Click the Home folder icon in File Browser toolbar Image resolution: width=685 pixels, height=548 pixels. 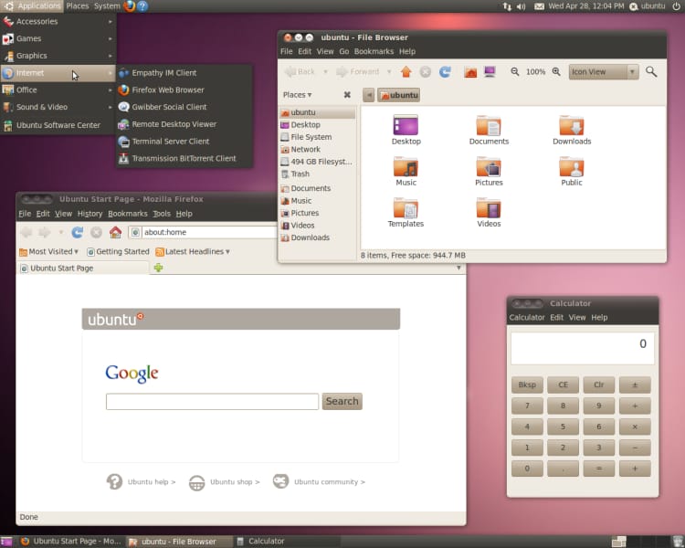[x=469, y=71]
